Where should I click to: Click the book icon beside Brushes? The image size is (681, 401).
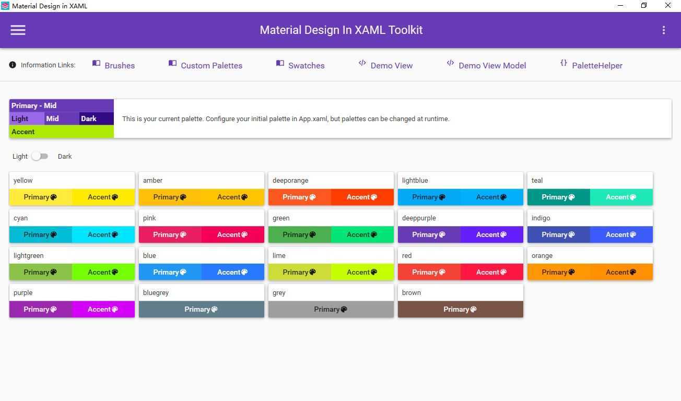(x=96, y=63)
